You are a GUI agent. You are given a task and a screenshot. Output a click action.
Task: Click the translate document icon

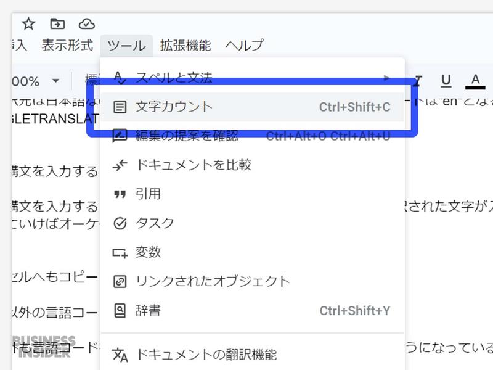point(120,355)
